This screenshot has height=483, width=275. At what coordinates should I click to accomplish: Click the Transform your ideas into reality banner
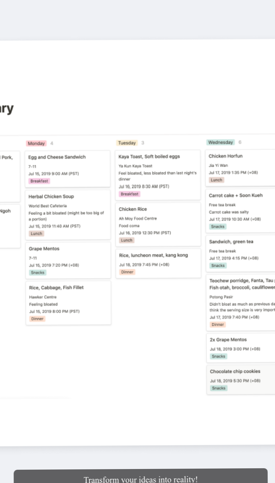click(141, 479)
